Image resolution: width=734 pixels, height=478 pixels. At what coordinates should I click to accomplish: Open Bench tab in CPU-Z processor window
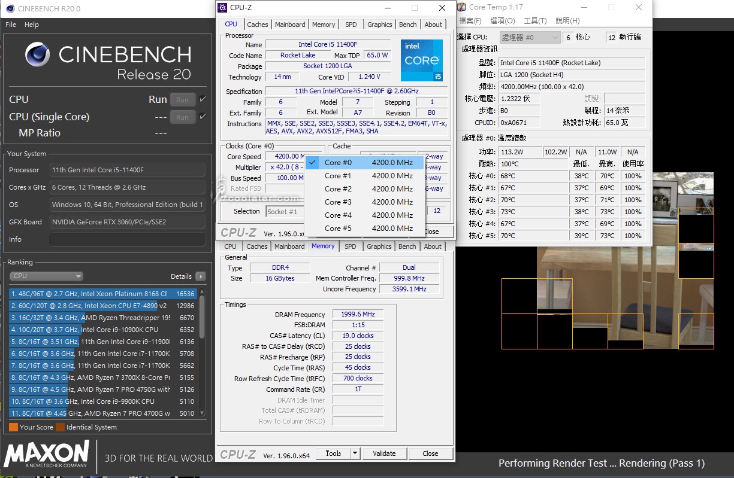pos(408,25)
